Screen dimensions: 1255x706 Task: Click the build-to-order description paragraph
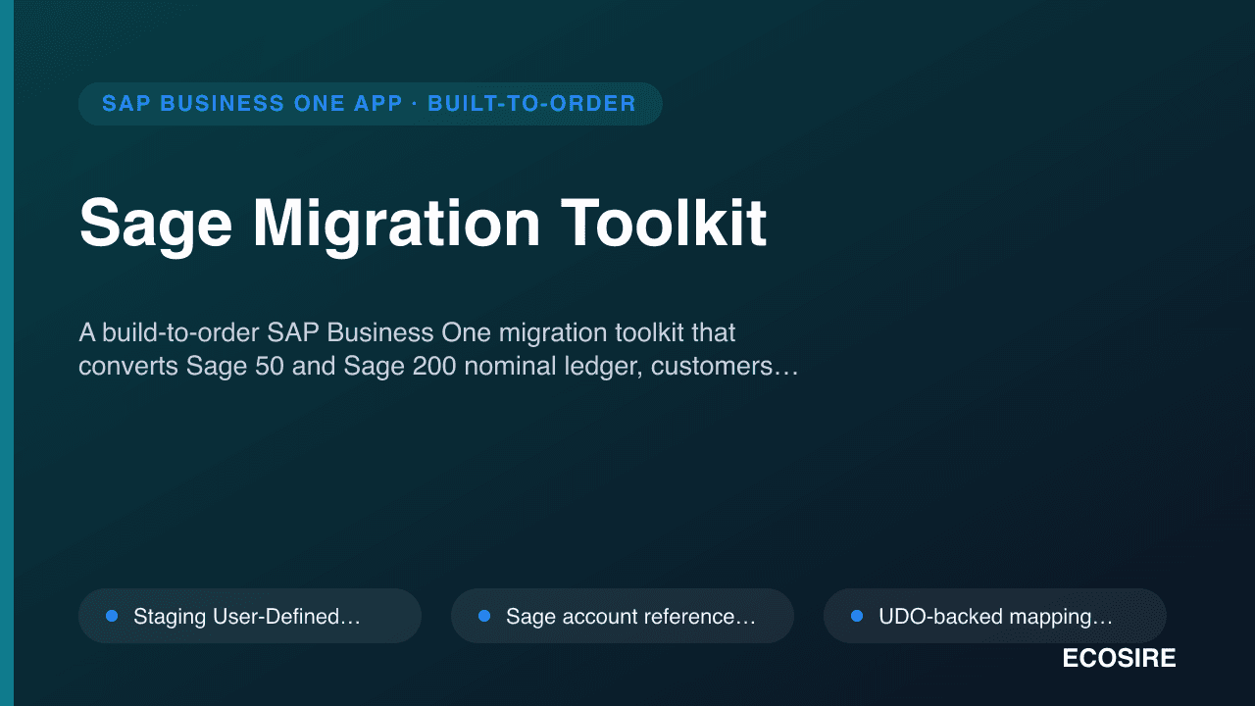[x=438, y=350]
